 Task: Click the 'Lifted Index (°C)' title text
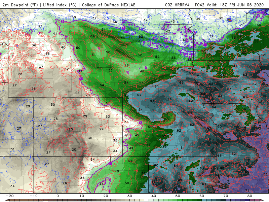click(x=60, y=5)
